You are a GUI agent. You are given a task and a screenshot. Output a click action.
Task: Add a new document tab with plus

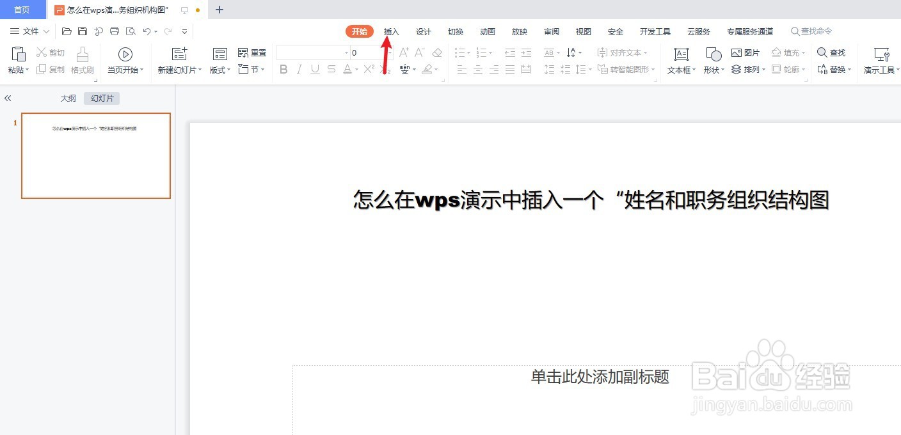219,10
